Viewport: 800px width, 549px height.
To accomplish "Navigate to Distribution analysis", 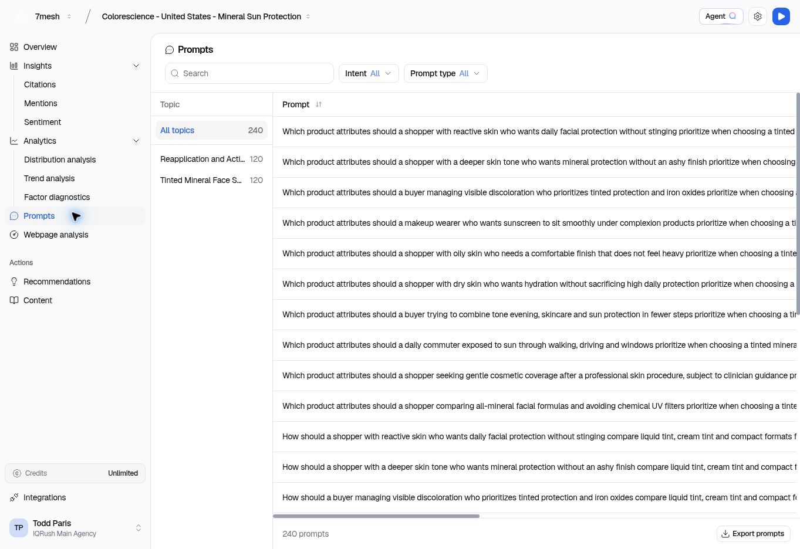I will coord(60,160).
